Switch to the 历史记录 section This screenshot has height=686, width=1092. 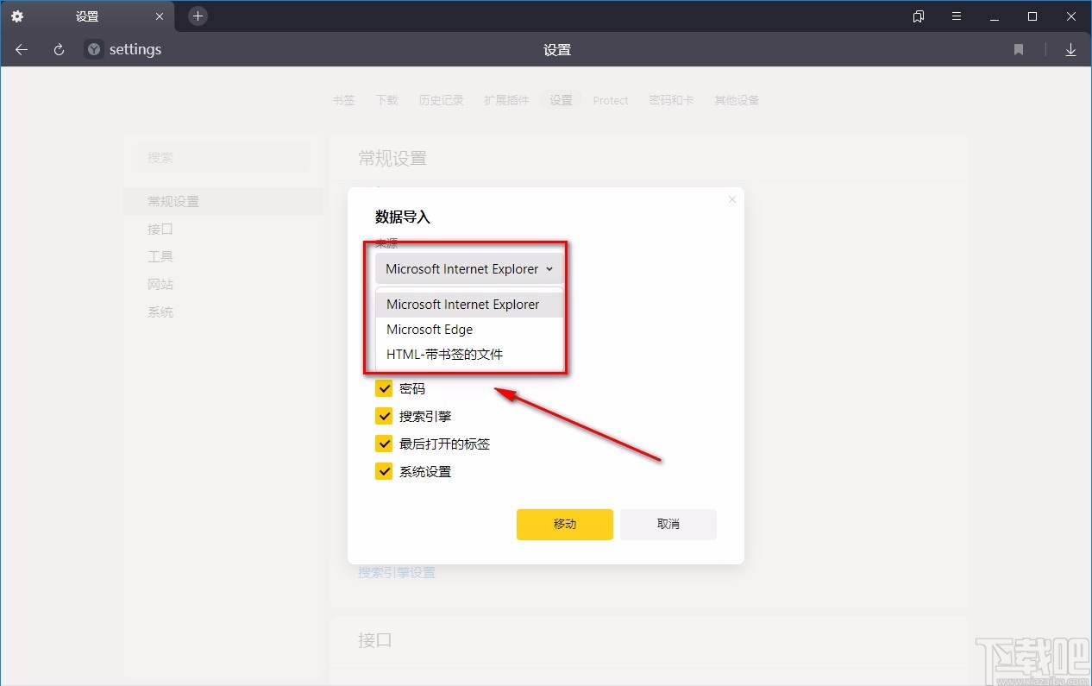[441, 99]
